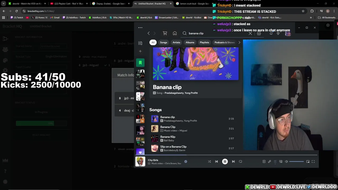Toggle shuffle playback
338x190 pixels.
click(x=209, y=161)
